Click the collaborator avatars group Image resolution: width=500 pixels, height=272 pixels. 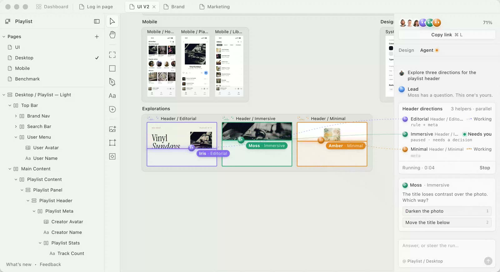pos(420,22)
